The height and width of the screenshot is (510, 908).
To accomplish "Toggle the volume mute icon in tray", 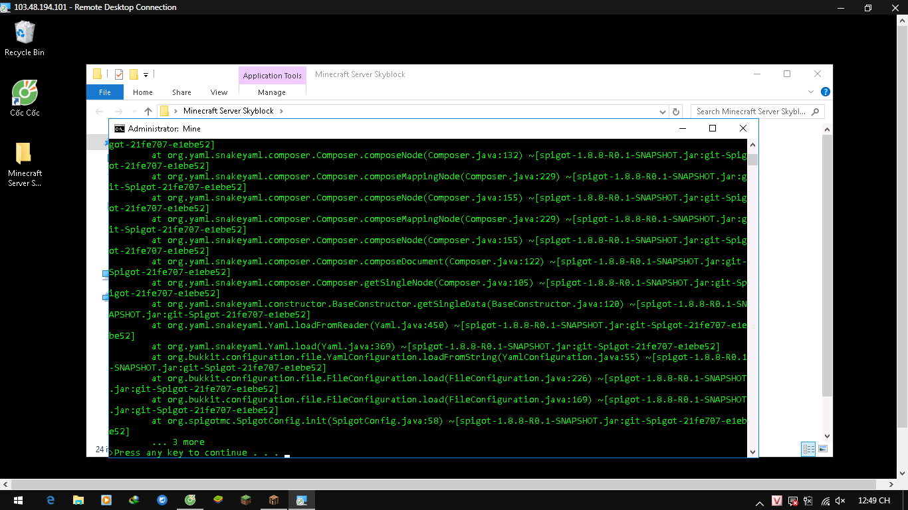I will click(840, 501).
